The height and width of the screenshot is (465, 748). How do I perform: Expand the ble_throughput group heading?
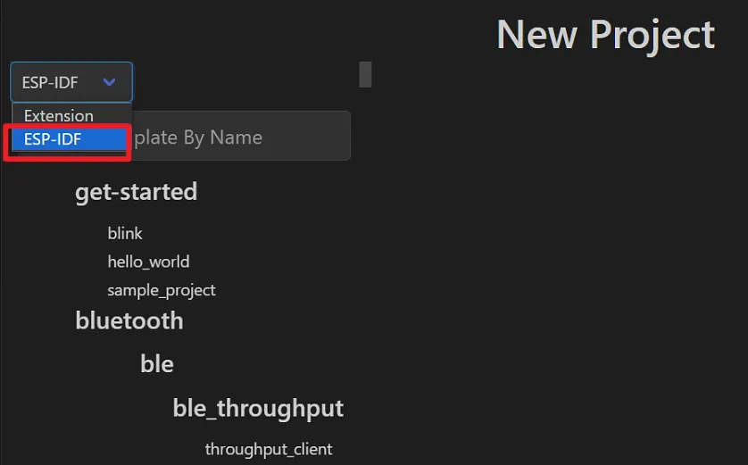[x=258, y=409]
